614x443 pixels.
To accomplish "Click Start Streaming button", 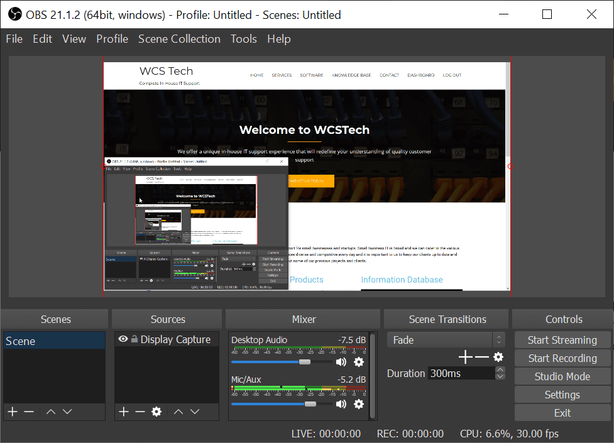I will [x=562, y=340].
